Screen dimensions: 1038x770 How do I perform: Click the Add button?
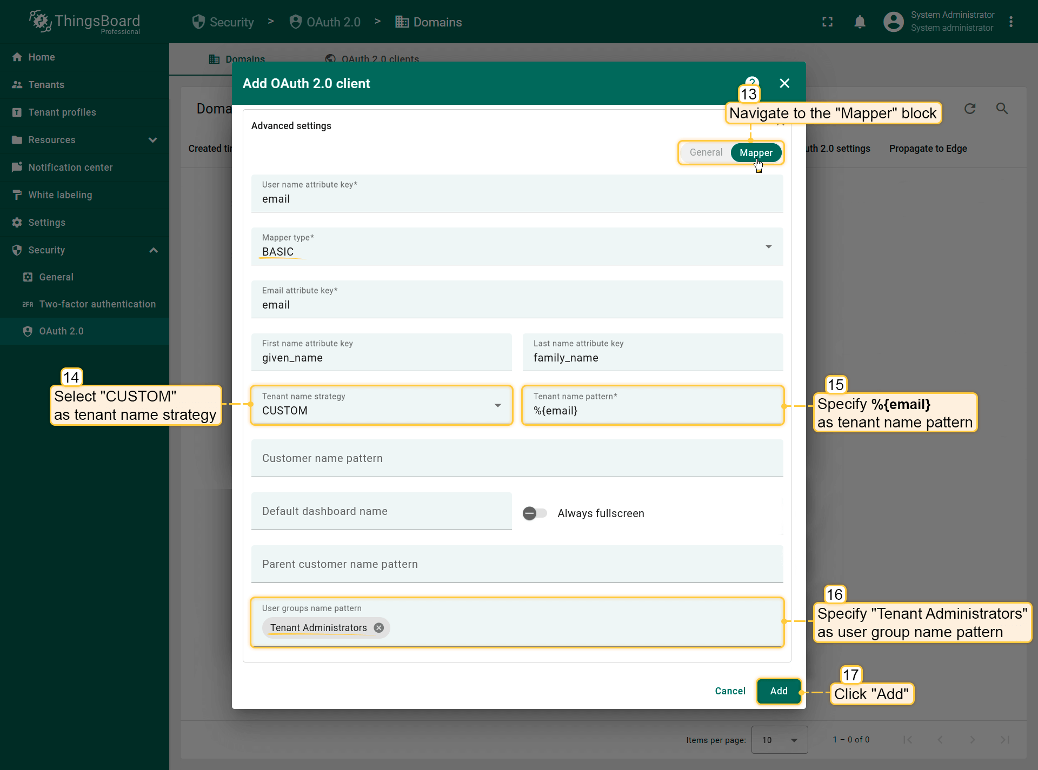(778, 691)
